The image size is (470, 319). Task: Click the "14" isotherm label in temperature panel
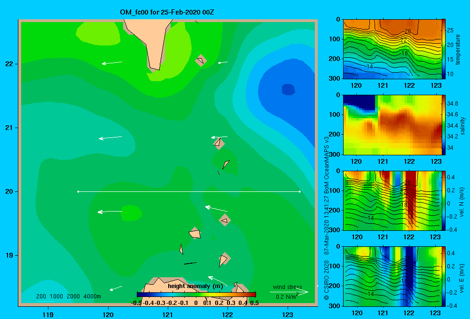tap(370, 67)
